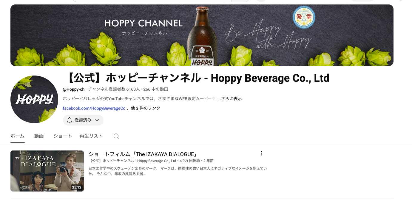Click the HOPPY CHANNEL text in the banner
The width and height of the screenshot is (412, 204).
[143, 23]
